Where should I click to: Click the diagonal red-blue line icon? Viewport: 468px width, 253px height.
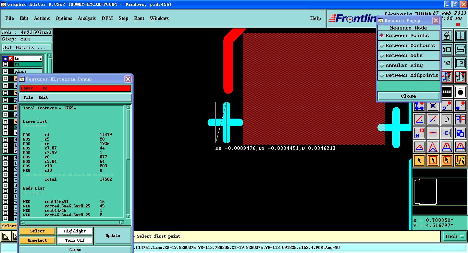tap(433, 119)
